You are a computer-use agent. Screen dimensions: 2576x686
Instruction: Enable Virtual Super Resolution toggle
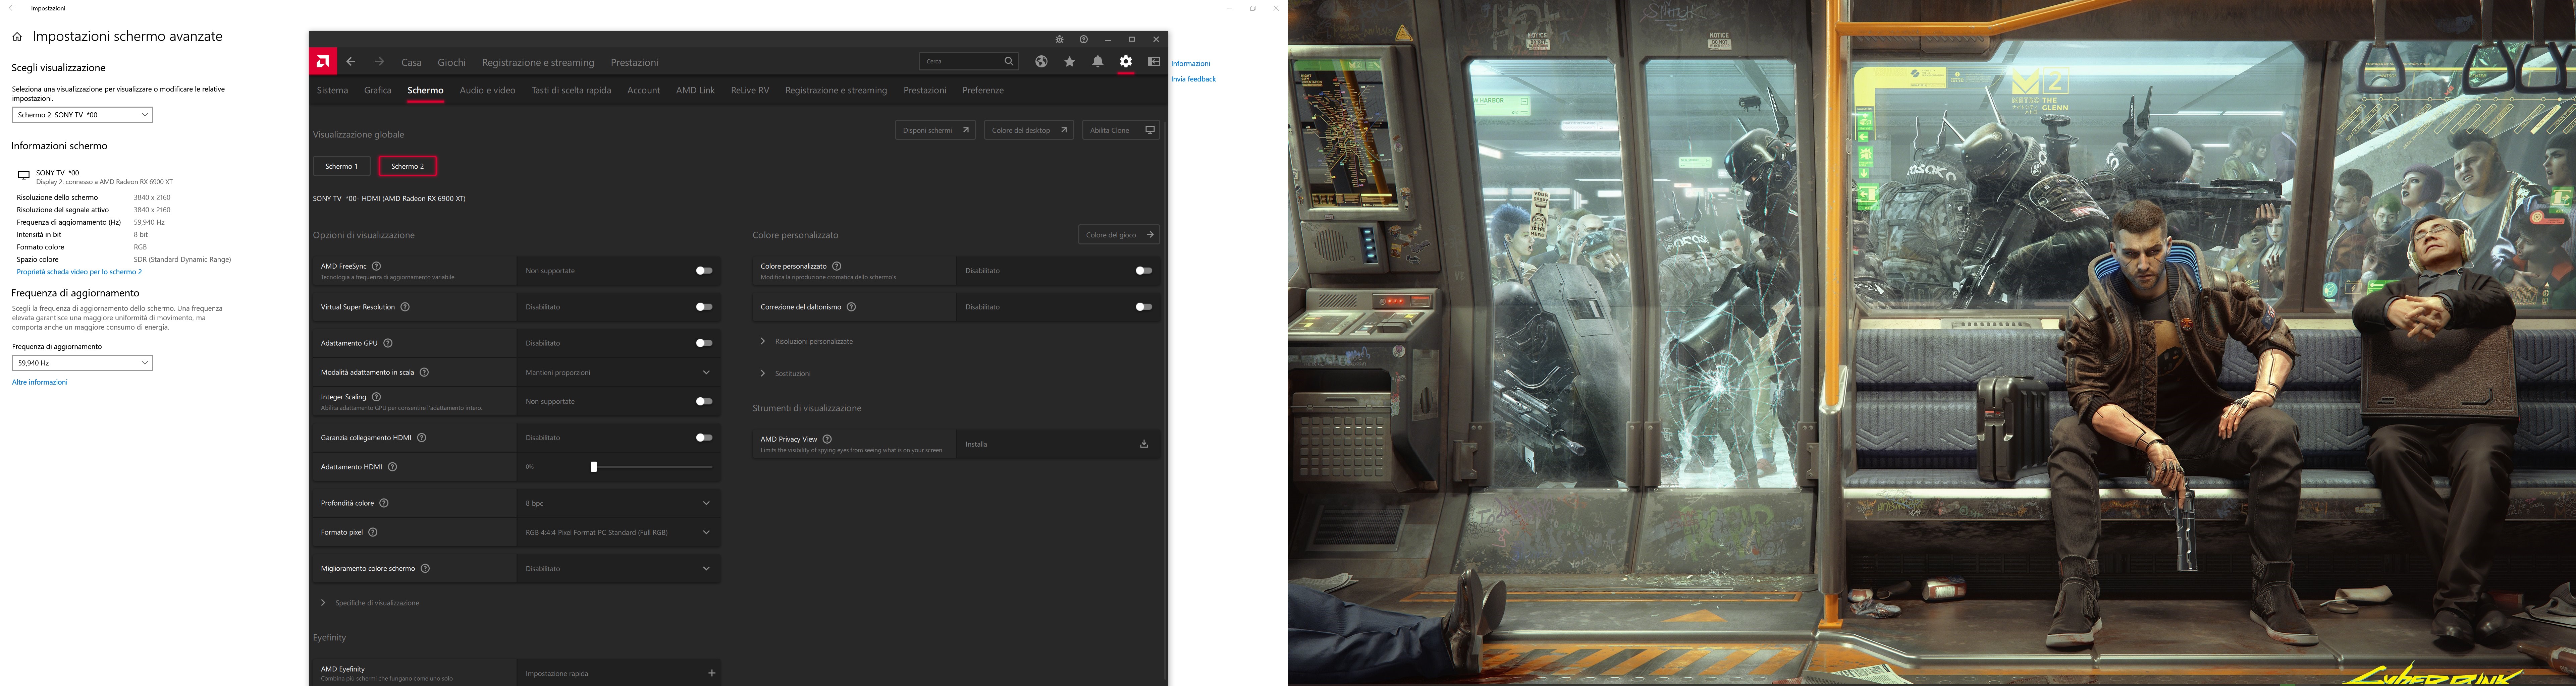click(x=704, y=307)
